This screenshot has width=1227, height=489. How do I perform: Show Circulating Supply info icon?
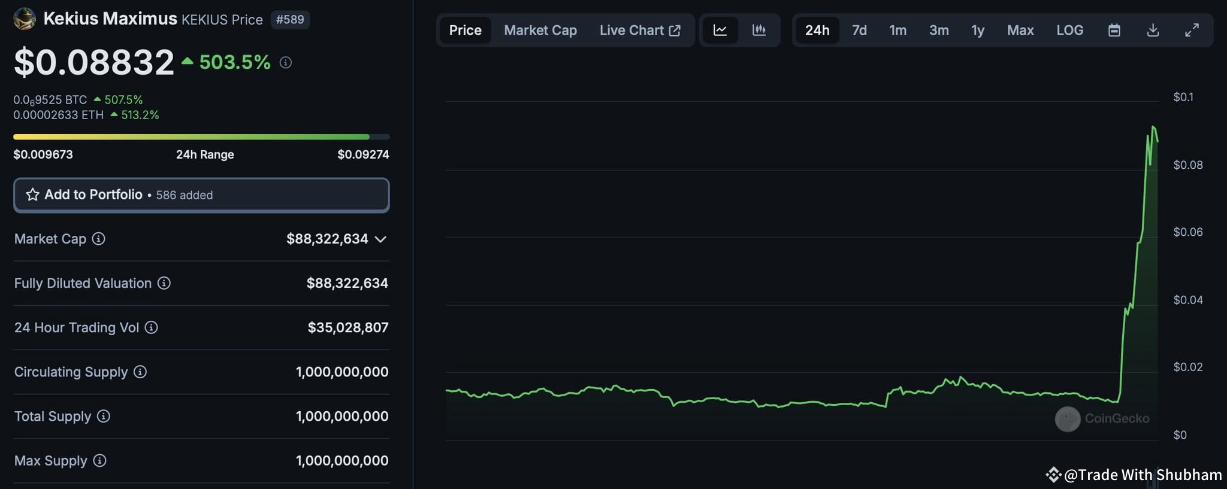click(x=140, y=372)
